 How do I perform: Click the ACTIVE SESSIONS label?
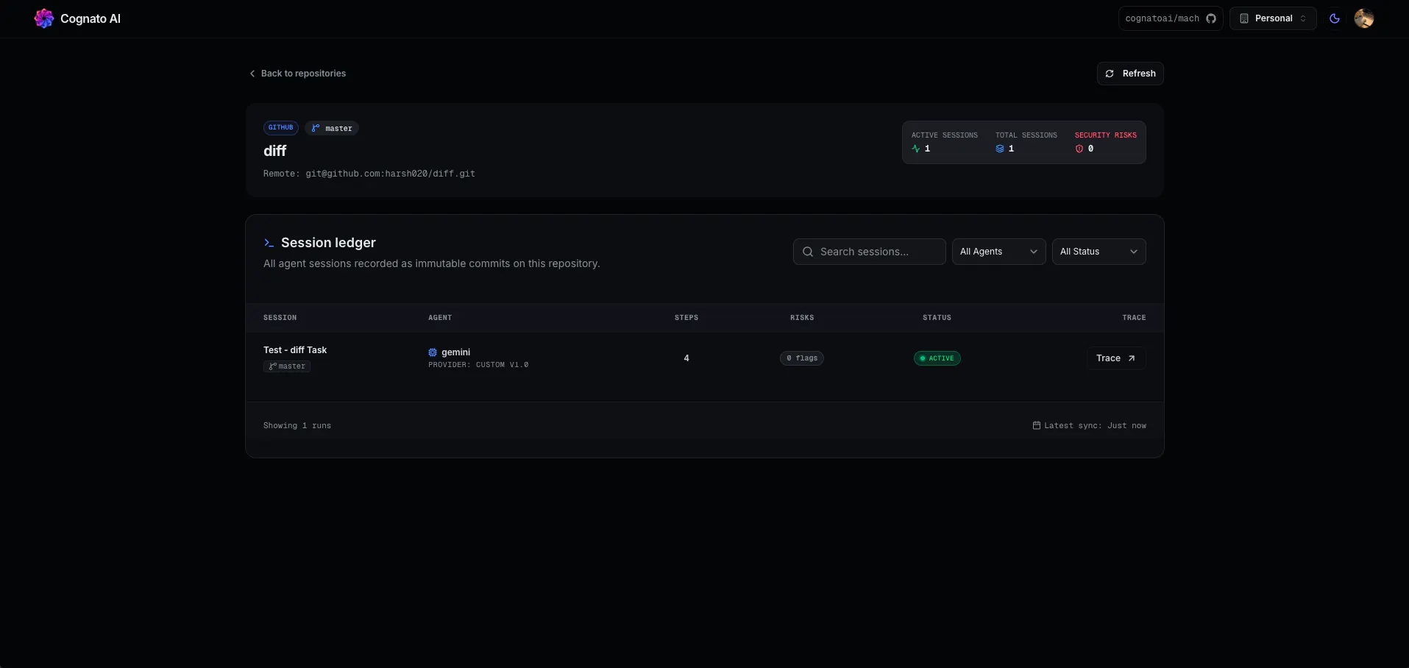945,135
